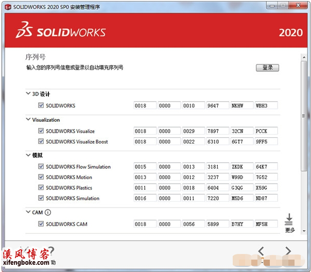This screenshot has height=272, width=311.
Task: Click the SOLIDWORKS Plastics label
Action: click(69, 188)
